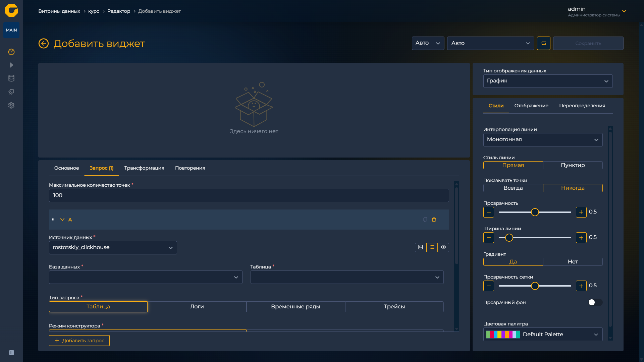Switch to the Стили tab
Screen dimensions: 644x362
click(496, 106)
